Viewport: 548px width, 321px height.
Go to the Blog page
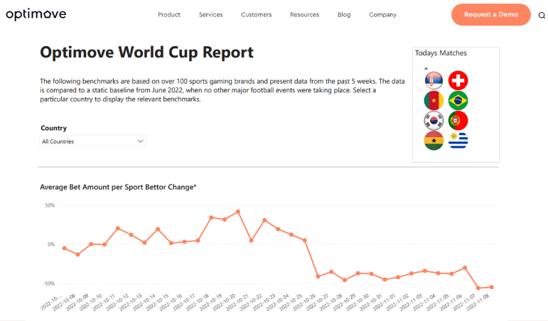[x=344, y=15]
